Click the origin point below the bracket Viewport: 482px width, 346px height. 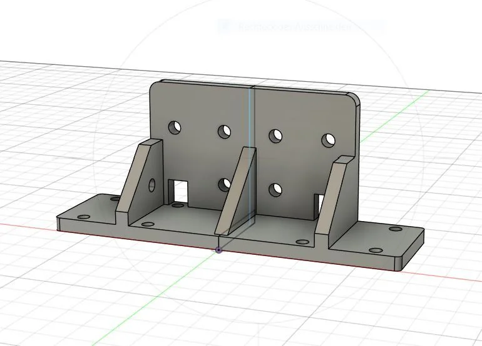(x=218, y=250)
